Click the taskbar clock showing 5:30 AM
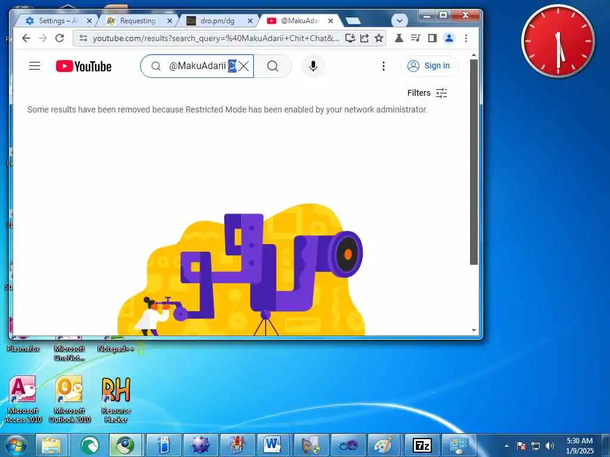The image size is (610, 457). [x=580, y=446]
